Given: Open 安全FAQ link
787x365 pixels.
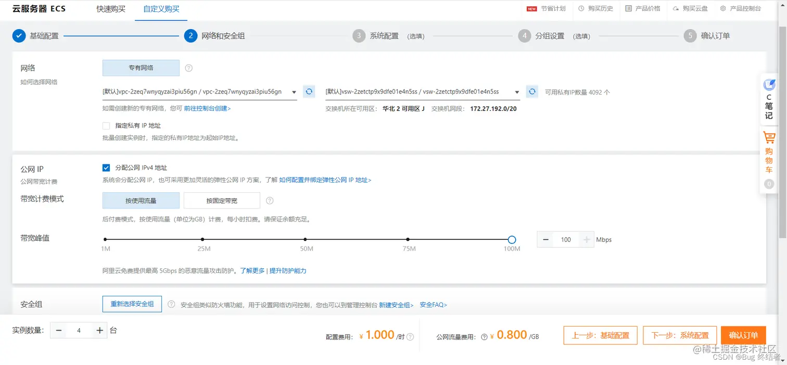Looking at the screenshot, I should tap(434, 305).
